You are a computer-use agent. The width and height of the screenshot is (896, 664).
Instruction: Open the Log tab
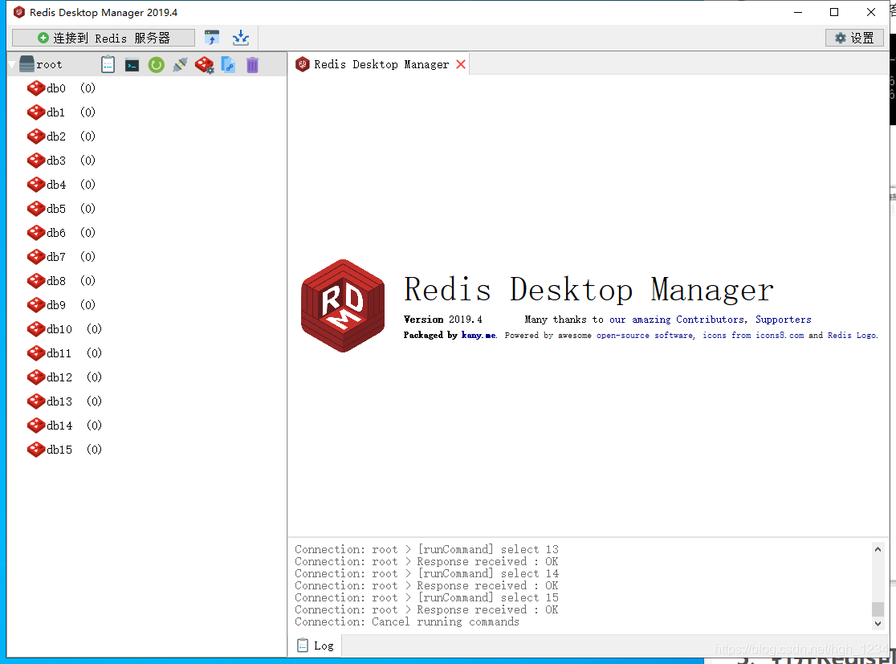[x=316, y=646]
